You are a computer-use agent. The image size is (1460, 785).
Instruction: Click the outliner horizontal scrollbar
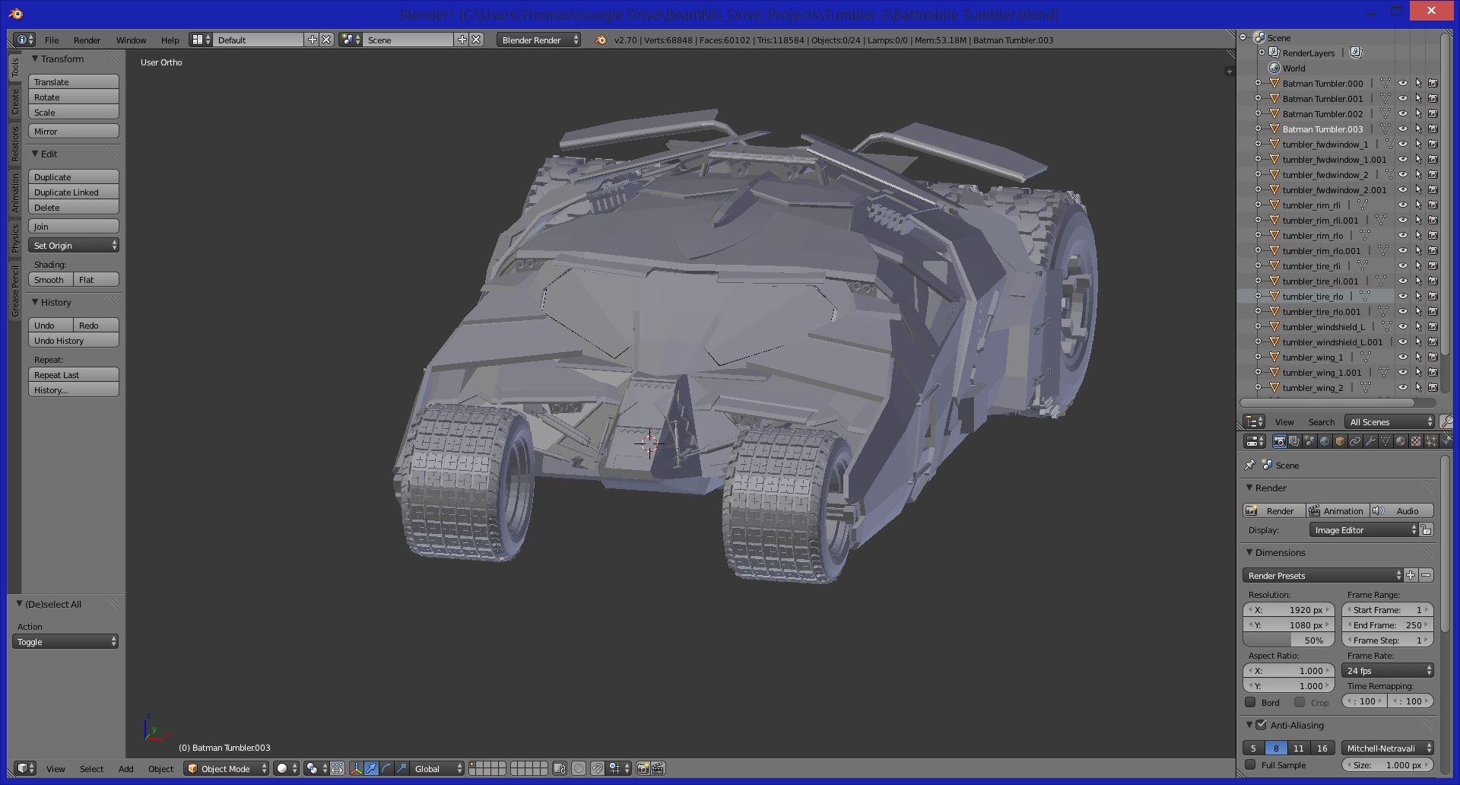tap(1327, 402)
